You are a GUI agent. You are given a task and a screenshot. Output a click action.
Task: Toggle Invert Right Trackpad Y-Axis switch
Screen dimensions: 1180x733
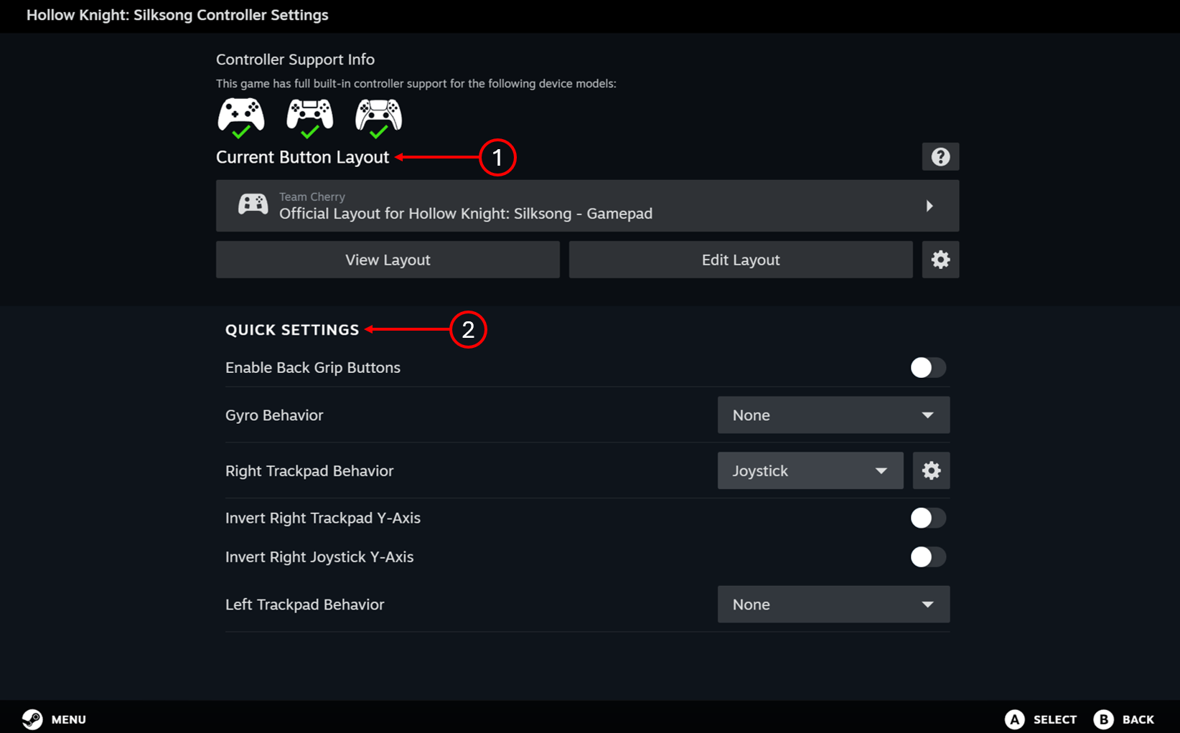click(928, 518)
